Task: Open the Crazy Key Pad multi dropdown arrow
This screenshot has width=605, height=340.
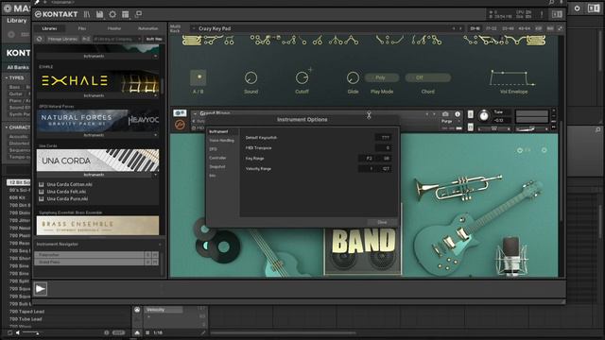Action: tap(194, 28)
